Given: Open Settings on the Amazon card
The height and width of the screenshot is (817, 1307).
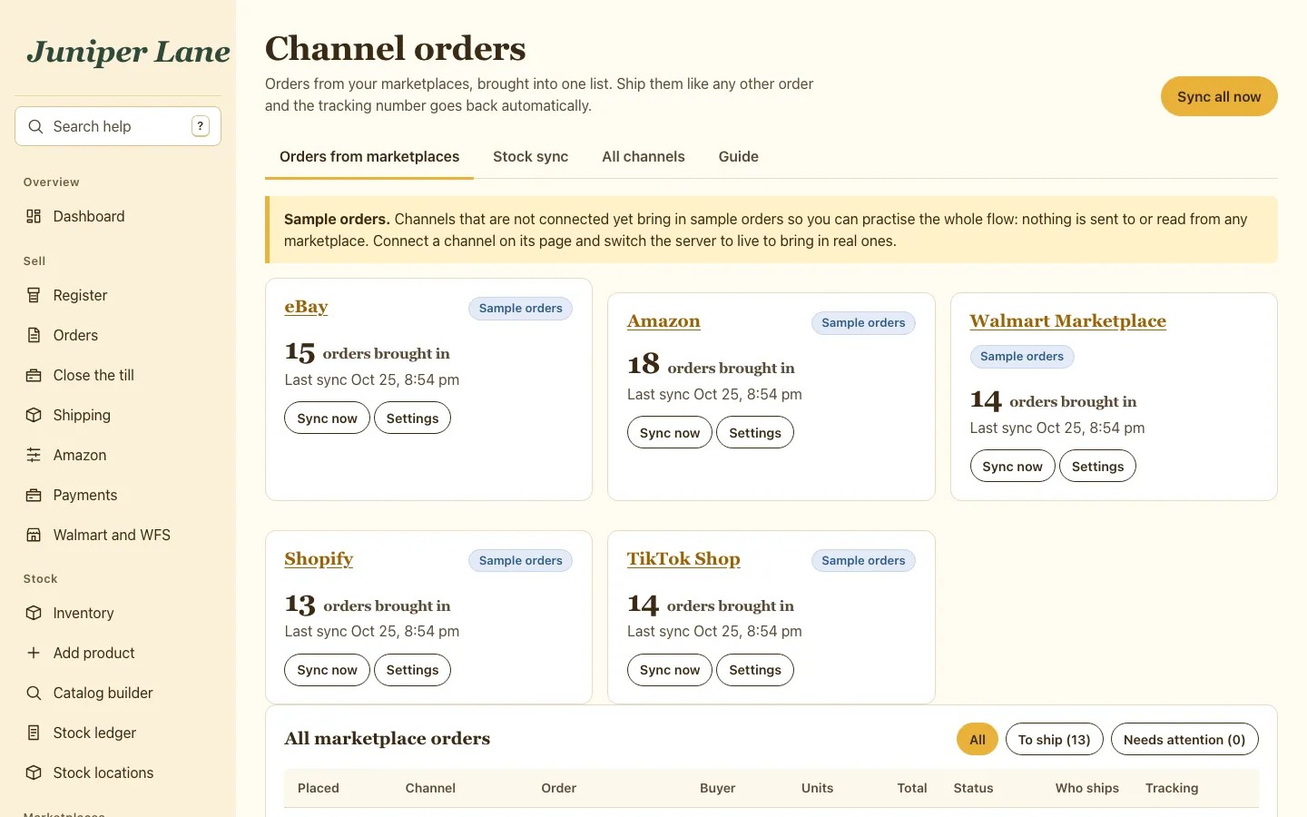Looking at the screenshot, I should pos(755,432).
